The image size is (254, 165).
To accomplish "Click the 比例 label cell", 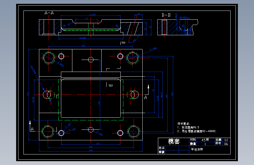I will [218, 140].
